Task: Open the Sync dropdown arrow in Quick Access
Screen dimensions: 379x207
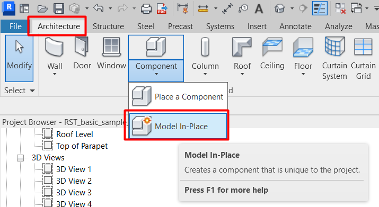Action: 87,8
